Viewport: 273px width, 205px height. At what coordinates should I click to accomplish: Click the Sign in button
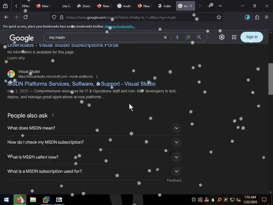pos(252,37)
